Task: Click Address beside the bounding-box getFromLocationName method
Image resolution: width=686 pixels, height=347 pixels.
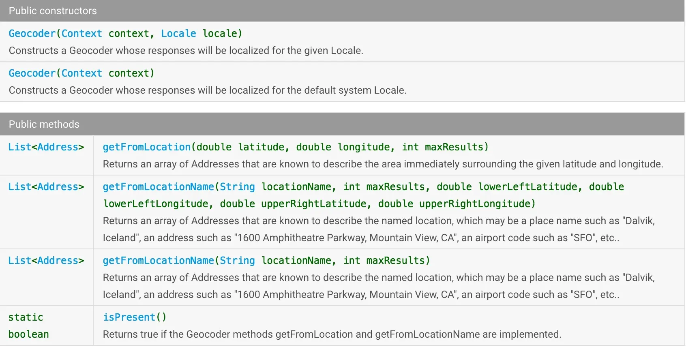Action: tap(58, 187)
